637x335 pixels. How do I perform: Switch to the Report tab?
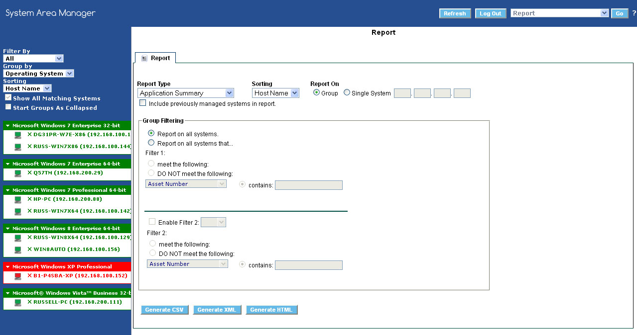pyautogui.click(x=155, y=58)
